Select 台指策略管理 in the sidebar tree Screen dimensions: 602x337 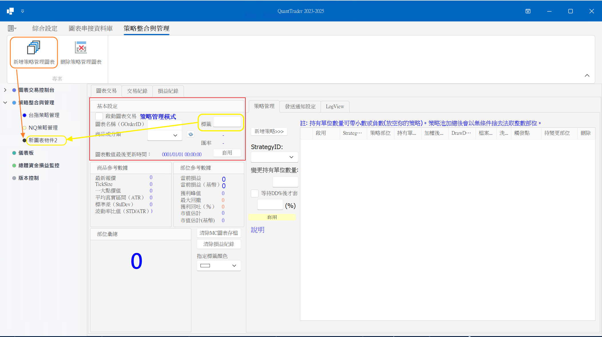tap(43, 115)
